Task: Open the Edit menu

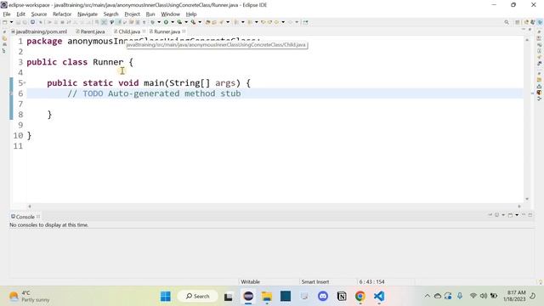Action: pos(20,14)
